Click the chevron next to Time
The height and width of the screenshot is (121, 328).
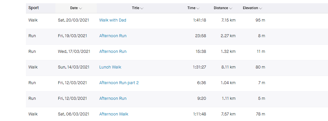click(x=198, y=8)
